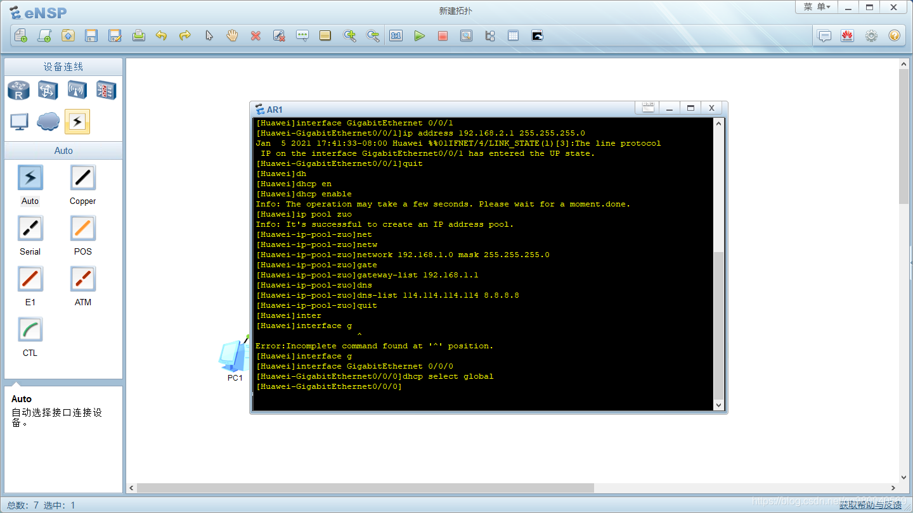913x513 pixels.
Task: Maximize the AR1 terminal window
Action: (x=690, y=108)
